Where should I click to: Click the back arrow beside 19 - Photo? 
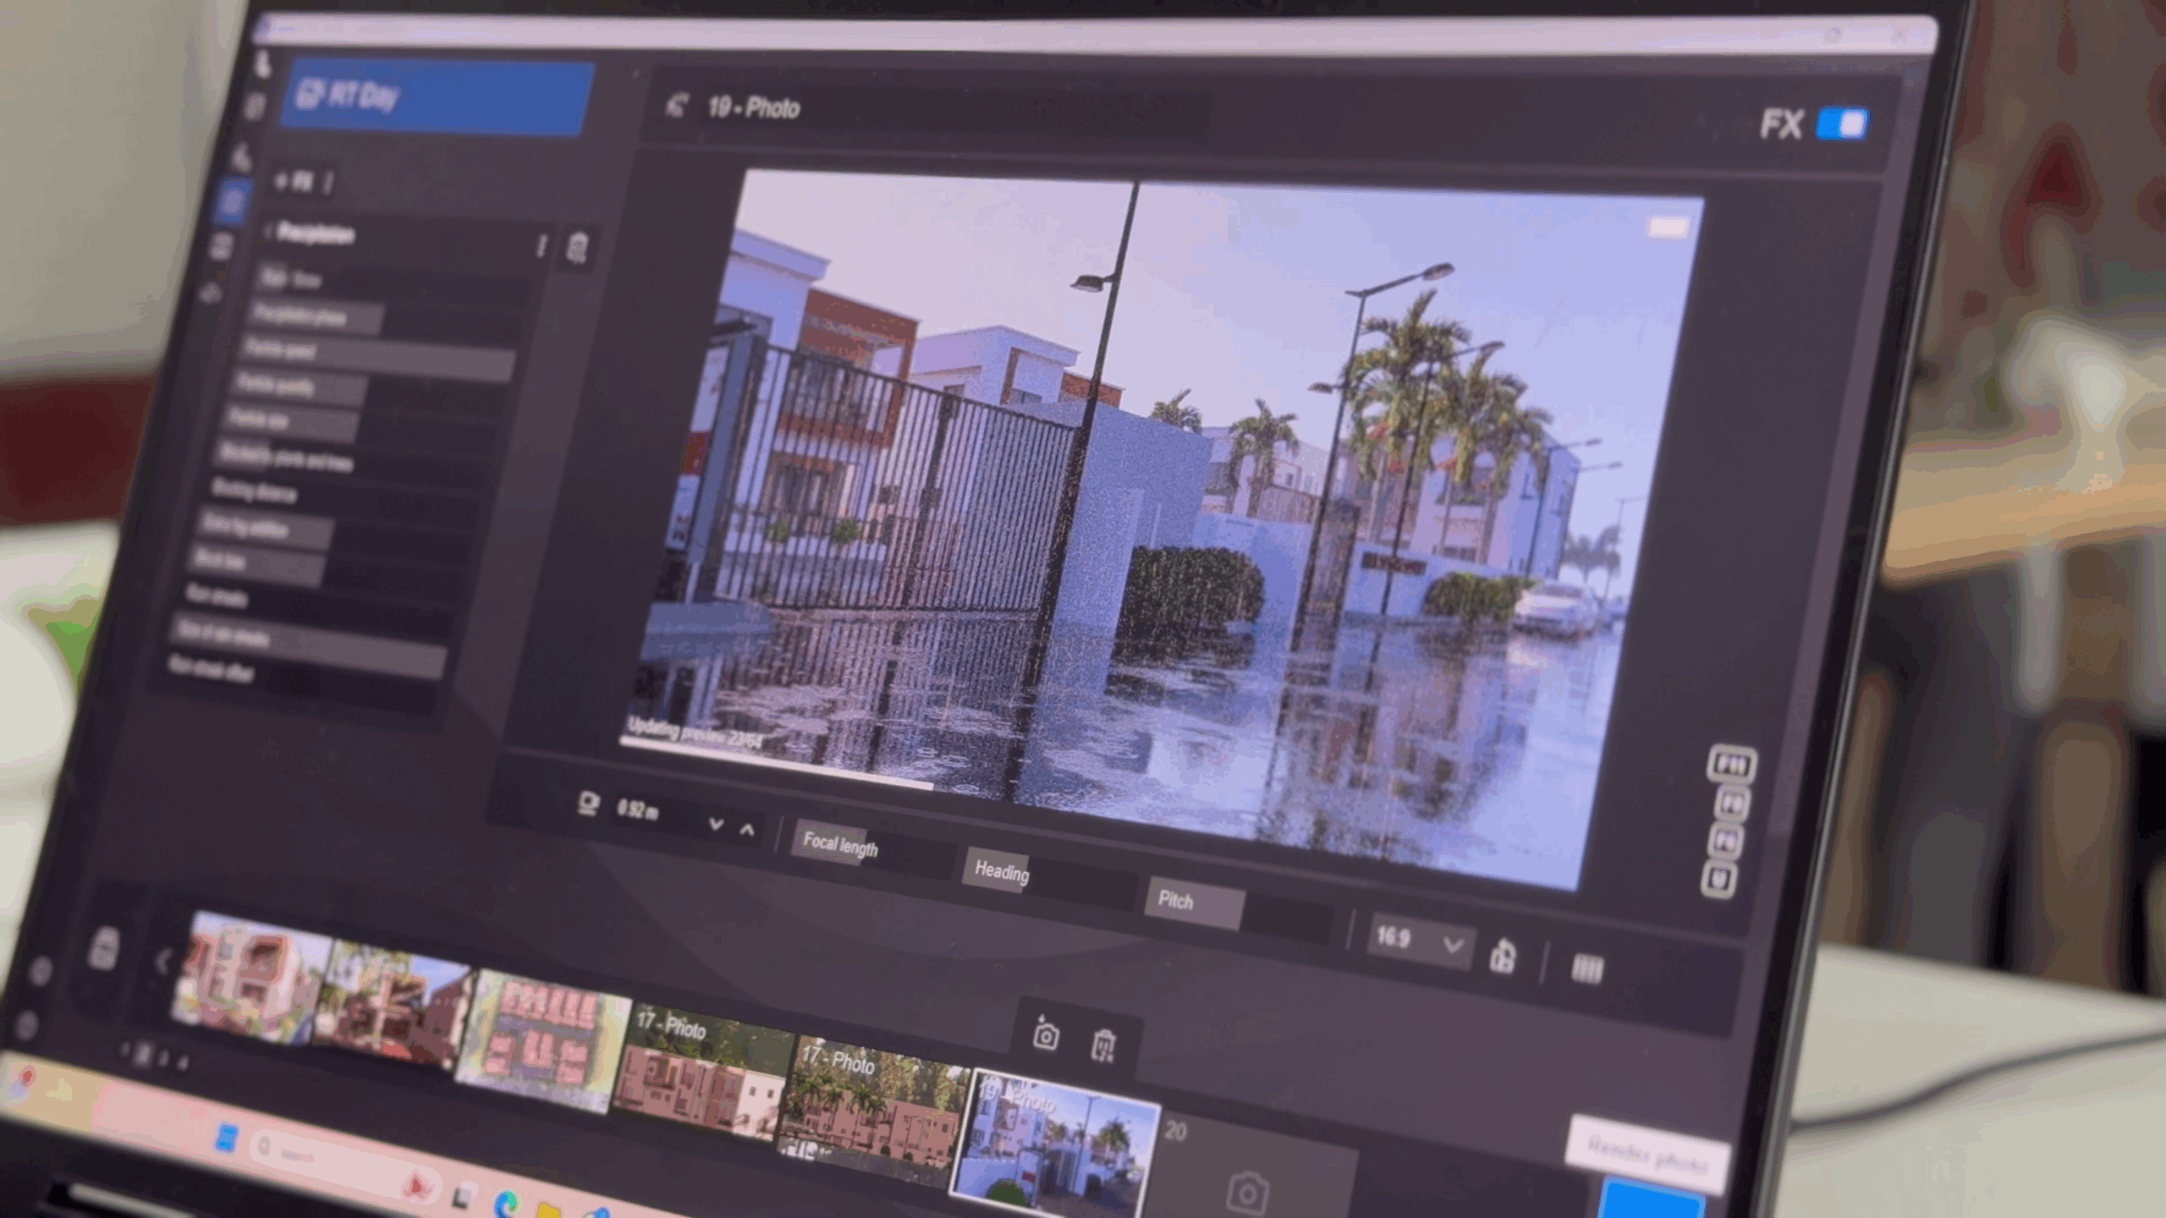click(676, 106)
